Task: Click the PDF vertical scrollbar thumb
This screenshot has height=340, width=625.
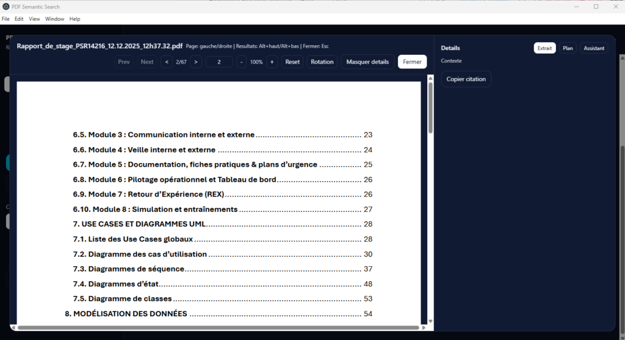Action: point(430,107)
